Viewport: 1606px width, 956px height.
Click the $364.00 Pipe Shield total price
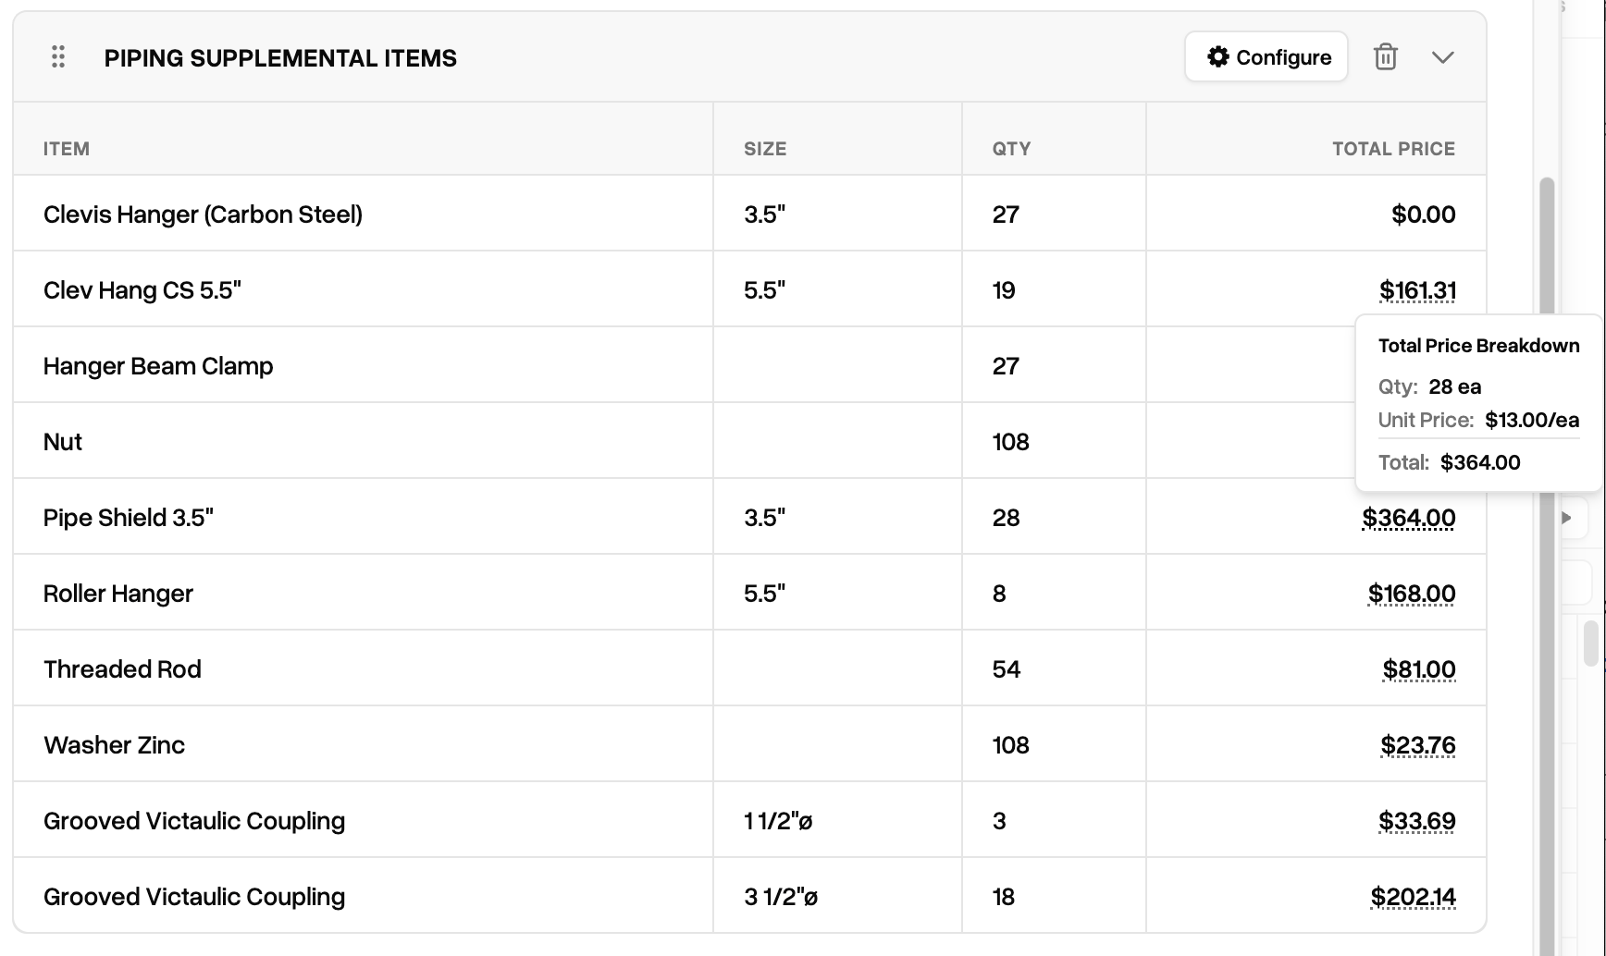pyautogui.click(x=1408, y=518)
